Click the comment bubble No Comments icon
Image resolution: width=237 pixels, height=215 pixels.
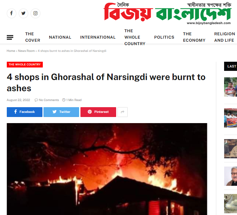[36, 100]
